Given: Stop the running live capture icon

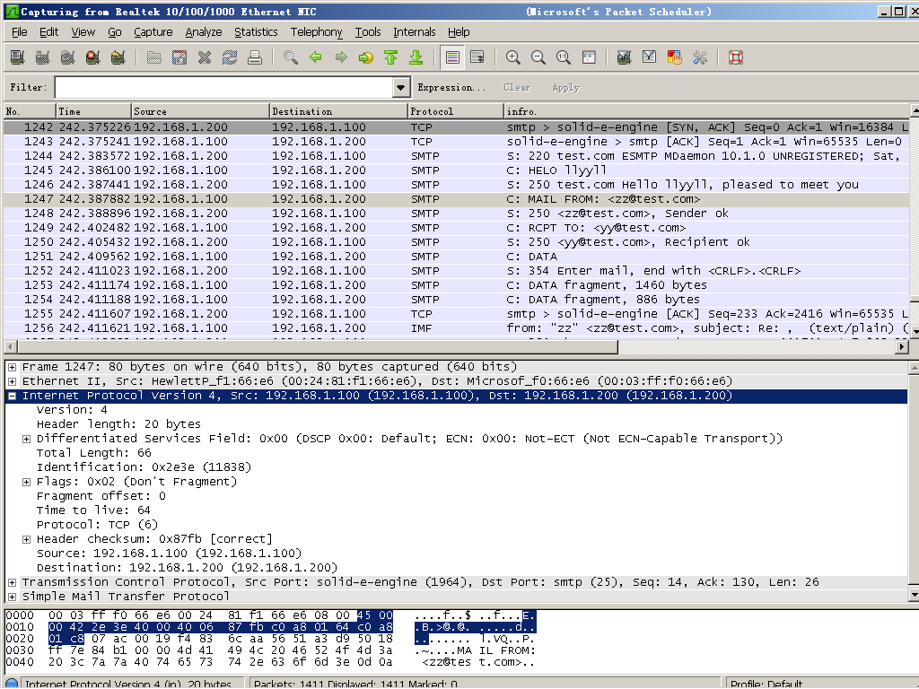Looking at the screenshot, I should 92,57.
